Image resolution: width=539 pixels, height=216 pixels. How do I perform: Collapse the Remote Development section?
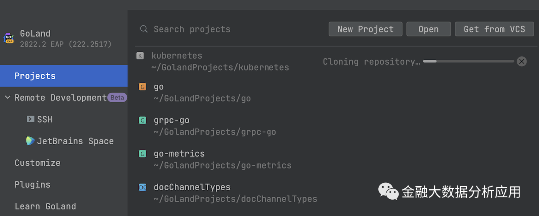coord(7,98)
